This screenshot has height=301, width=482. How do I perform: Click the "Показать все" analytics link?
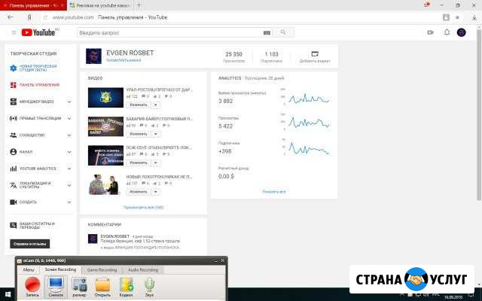[274, 192]
